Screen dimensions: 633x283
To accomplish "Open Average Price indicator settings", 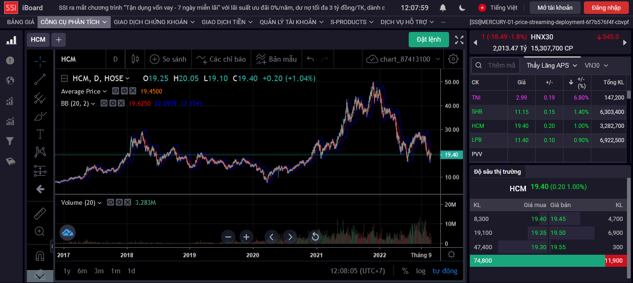I will pos(124,91).
